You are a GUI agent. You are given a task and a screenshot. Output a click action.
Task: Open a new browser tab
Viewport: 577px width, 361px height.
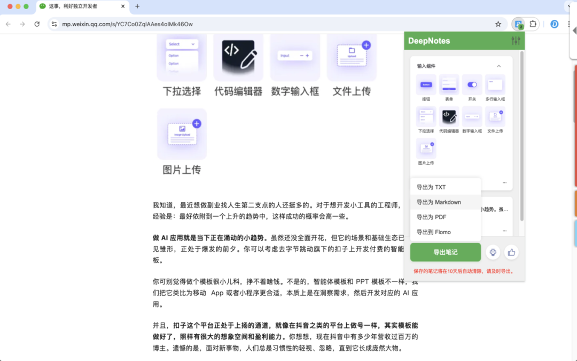coord(137,6)
